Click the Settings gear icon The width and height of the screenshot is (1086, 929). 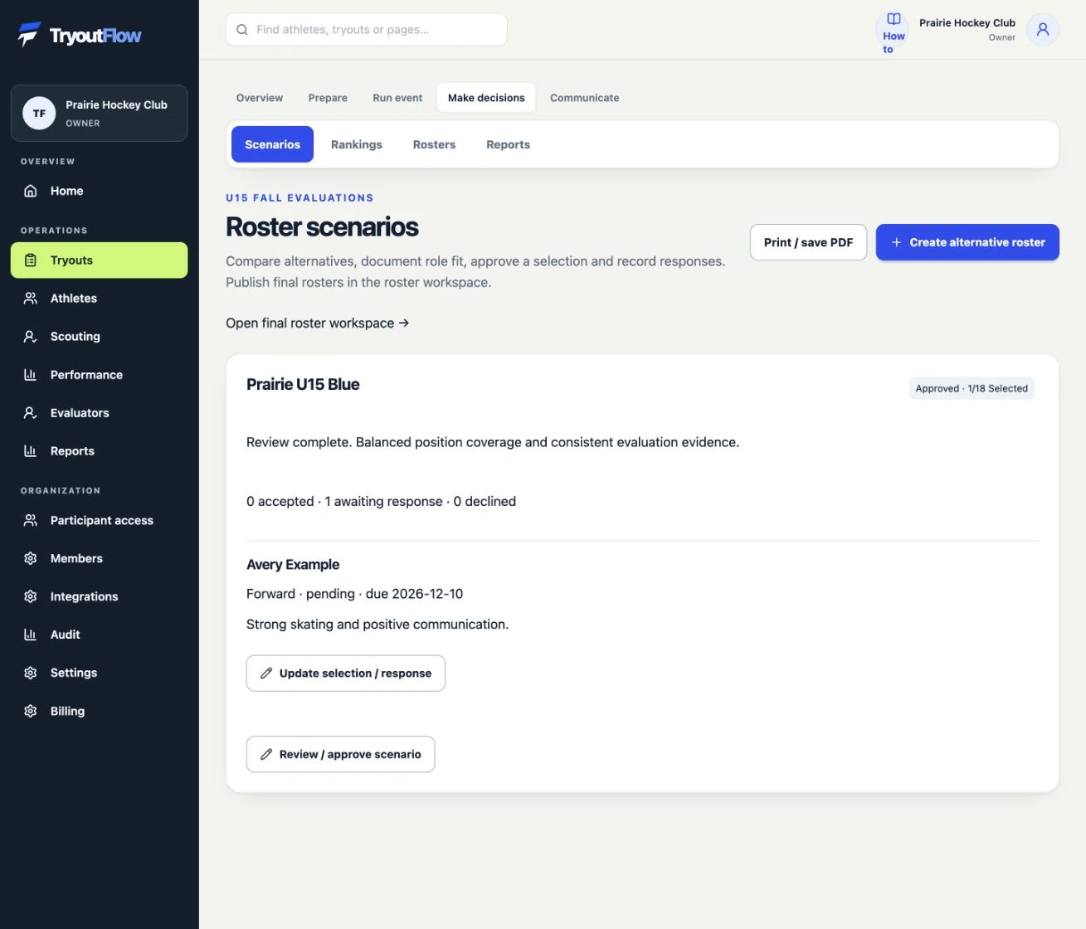click(x=31, y=674)
